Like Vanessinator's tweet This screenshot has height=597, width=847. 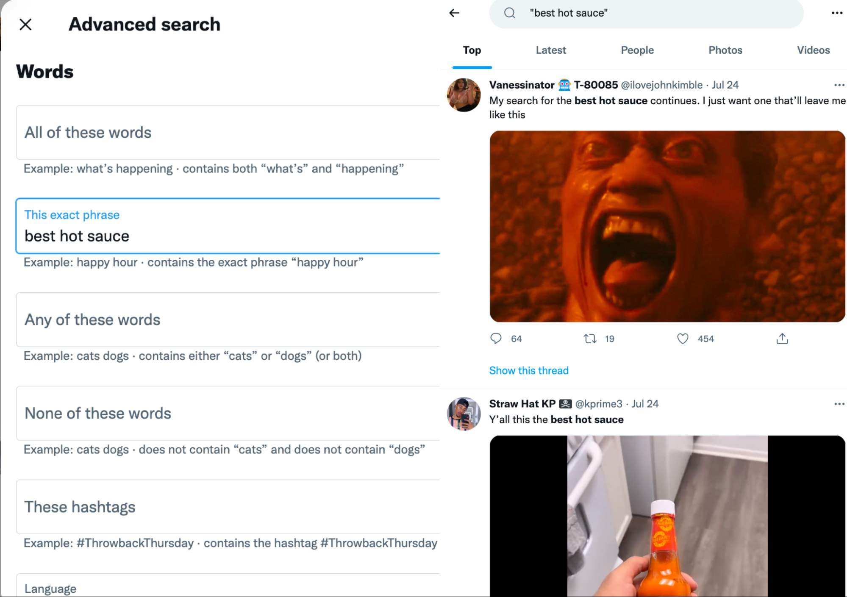[683, 339]
